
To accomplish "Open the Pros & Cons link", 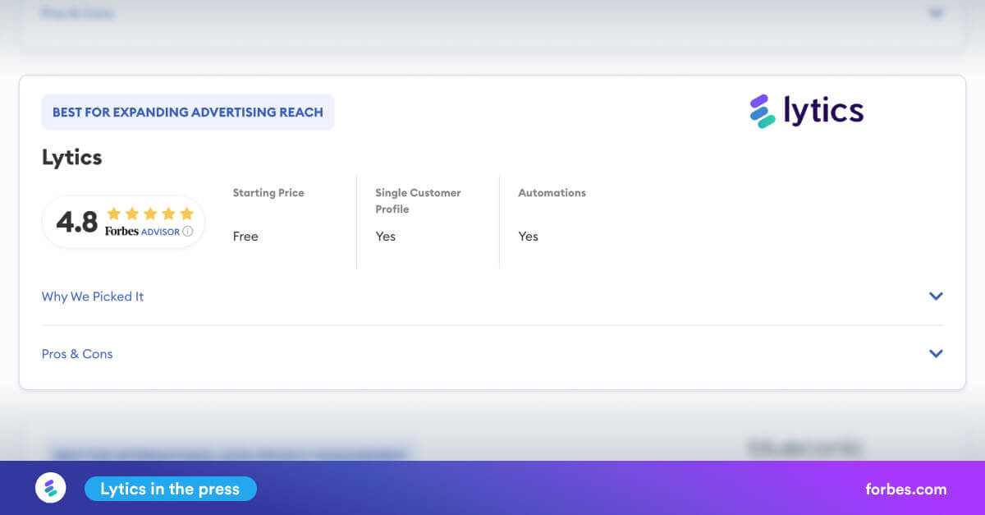I will 76,354.
